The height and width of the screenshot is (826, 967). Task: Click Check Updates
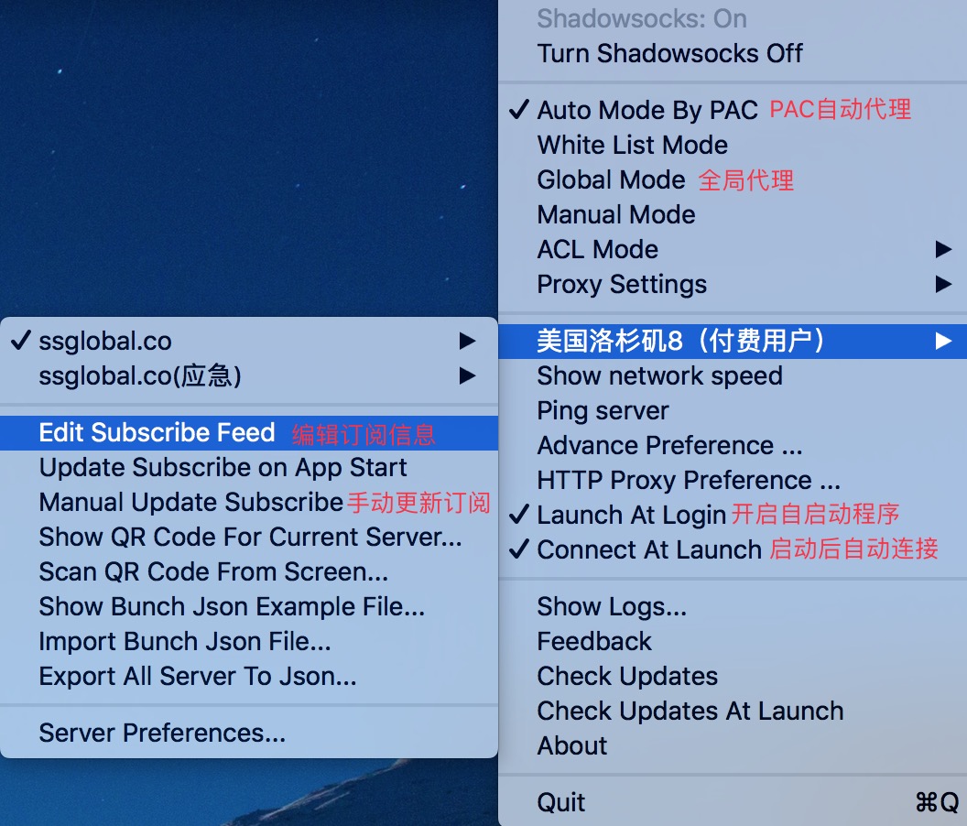[732, 676]
